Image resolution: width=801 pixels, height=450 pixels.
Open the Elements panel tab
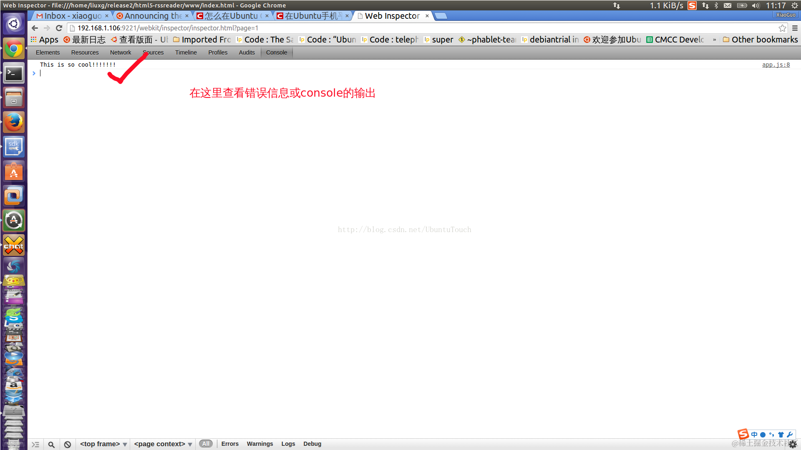(x=48, y=52)
